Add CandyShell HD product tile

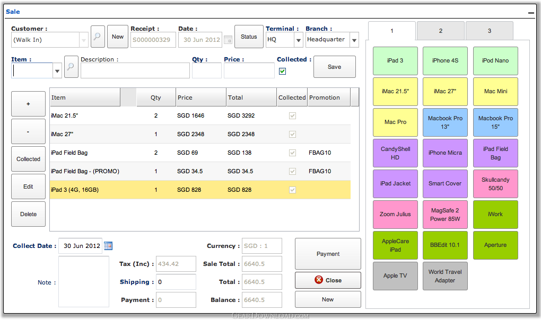(x=395, y=153)
